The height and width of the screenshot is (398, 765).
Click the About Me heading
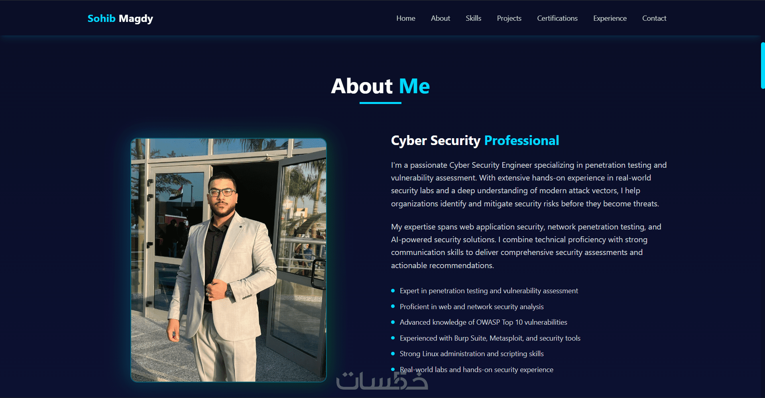[380, 86]
